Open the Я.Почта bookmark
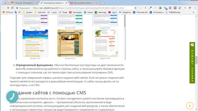Image resolution: width=198 pixels, height=111 pixels. click(7, 12)
